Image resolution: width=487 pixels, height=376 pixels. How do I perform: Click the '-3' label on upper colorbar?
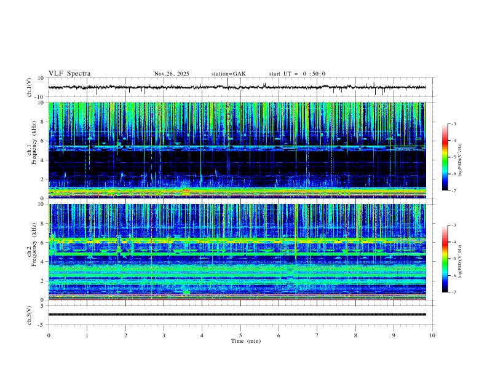(x=453, y=123)
